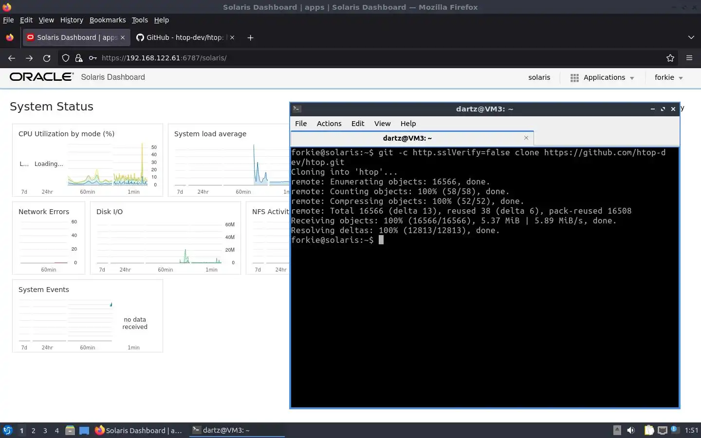
Task: Switch to workspace 2 in the taskbar
Action: click(x=33, y=430)
